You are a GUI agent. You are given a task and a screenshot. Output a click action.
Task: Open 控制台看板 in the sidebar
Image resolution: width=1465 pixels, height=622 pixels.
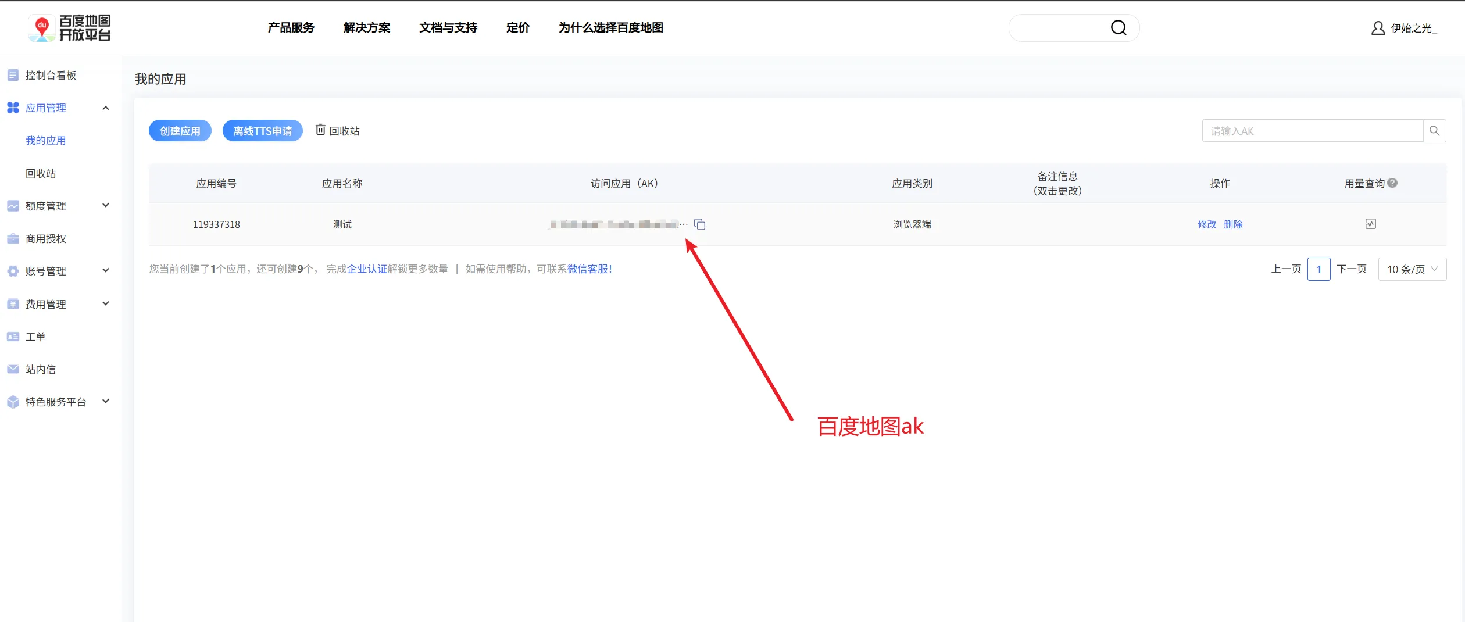pyautogui.click(x=51, y=75)
